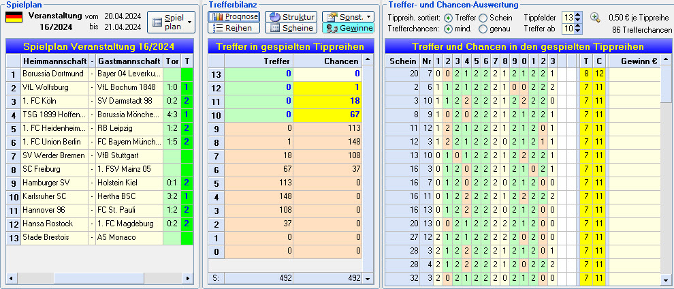Select the VfL Wolfsburg match
674x289 pixels.
point(99,88)
